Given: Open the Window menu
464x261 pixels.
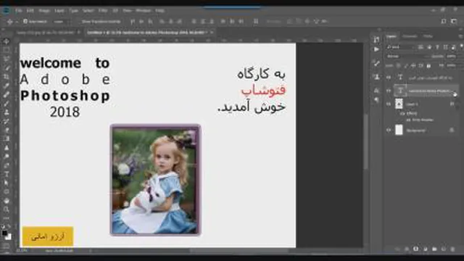Looking at the screenshot, I should (144, 10).
